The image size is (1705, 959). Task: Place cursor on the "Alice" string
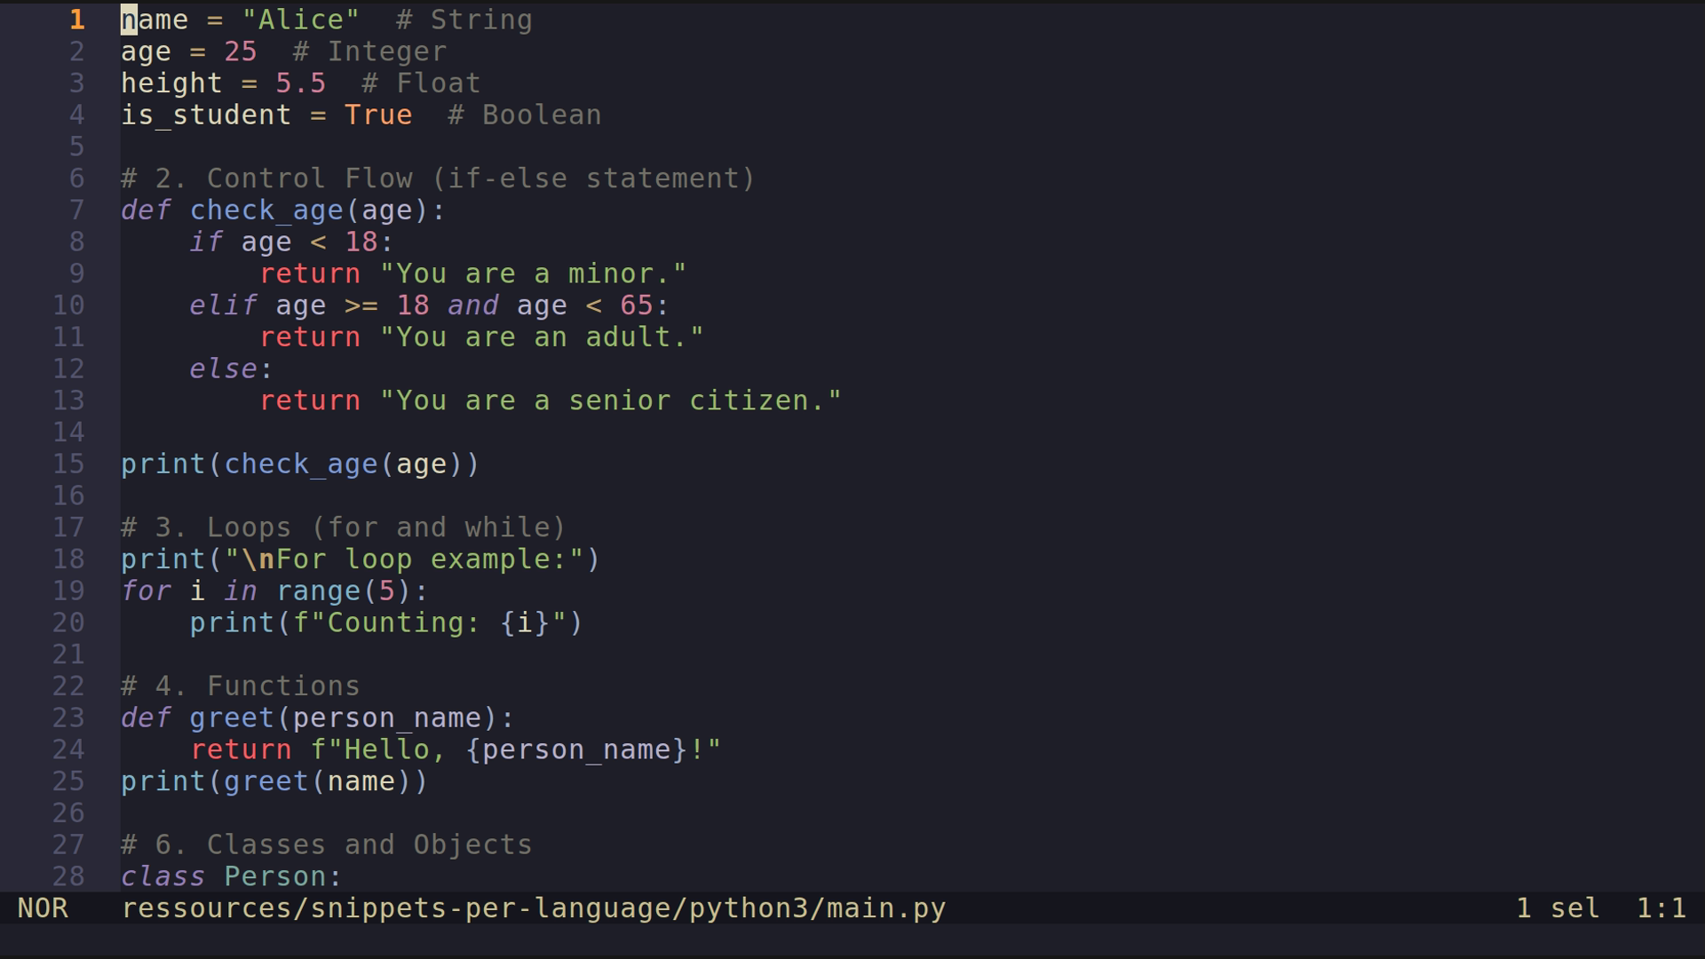tap(301, 20)
